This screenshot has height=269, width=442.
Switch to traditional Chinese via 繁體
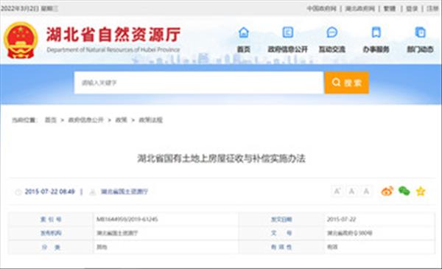coord(390,8)
